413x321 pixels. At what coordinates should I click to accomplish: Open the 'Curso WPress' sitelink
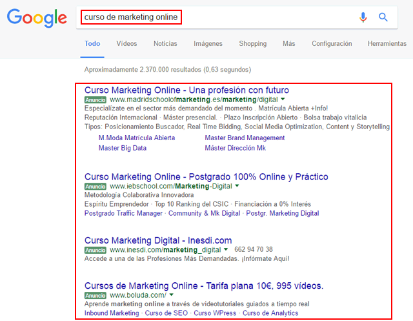pos(215,313)
